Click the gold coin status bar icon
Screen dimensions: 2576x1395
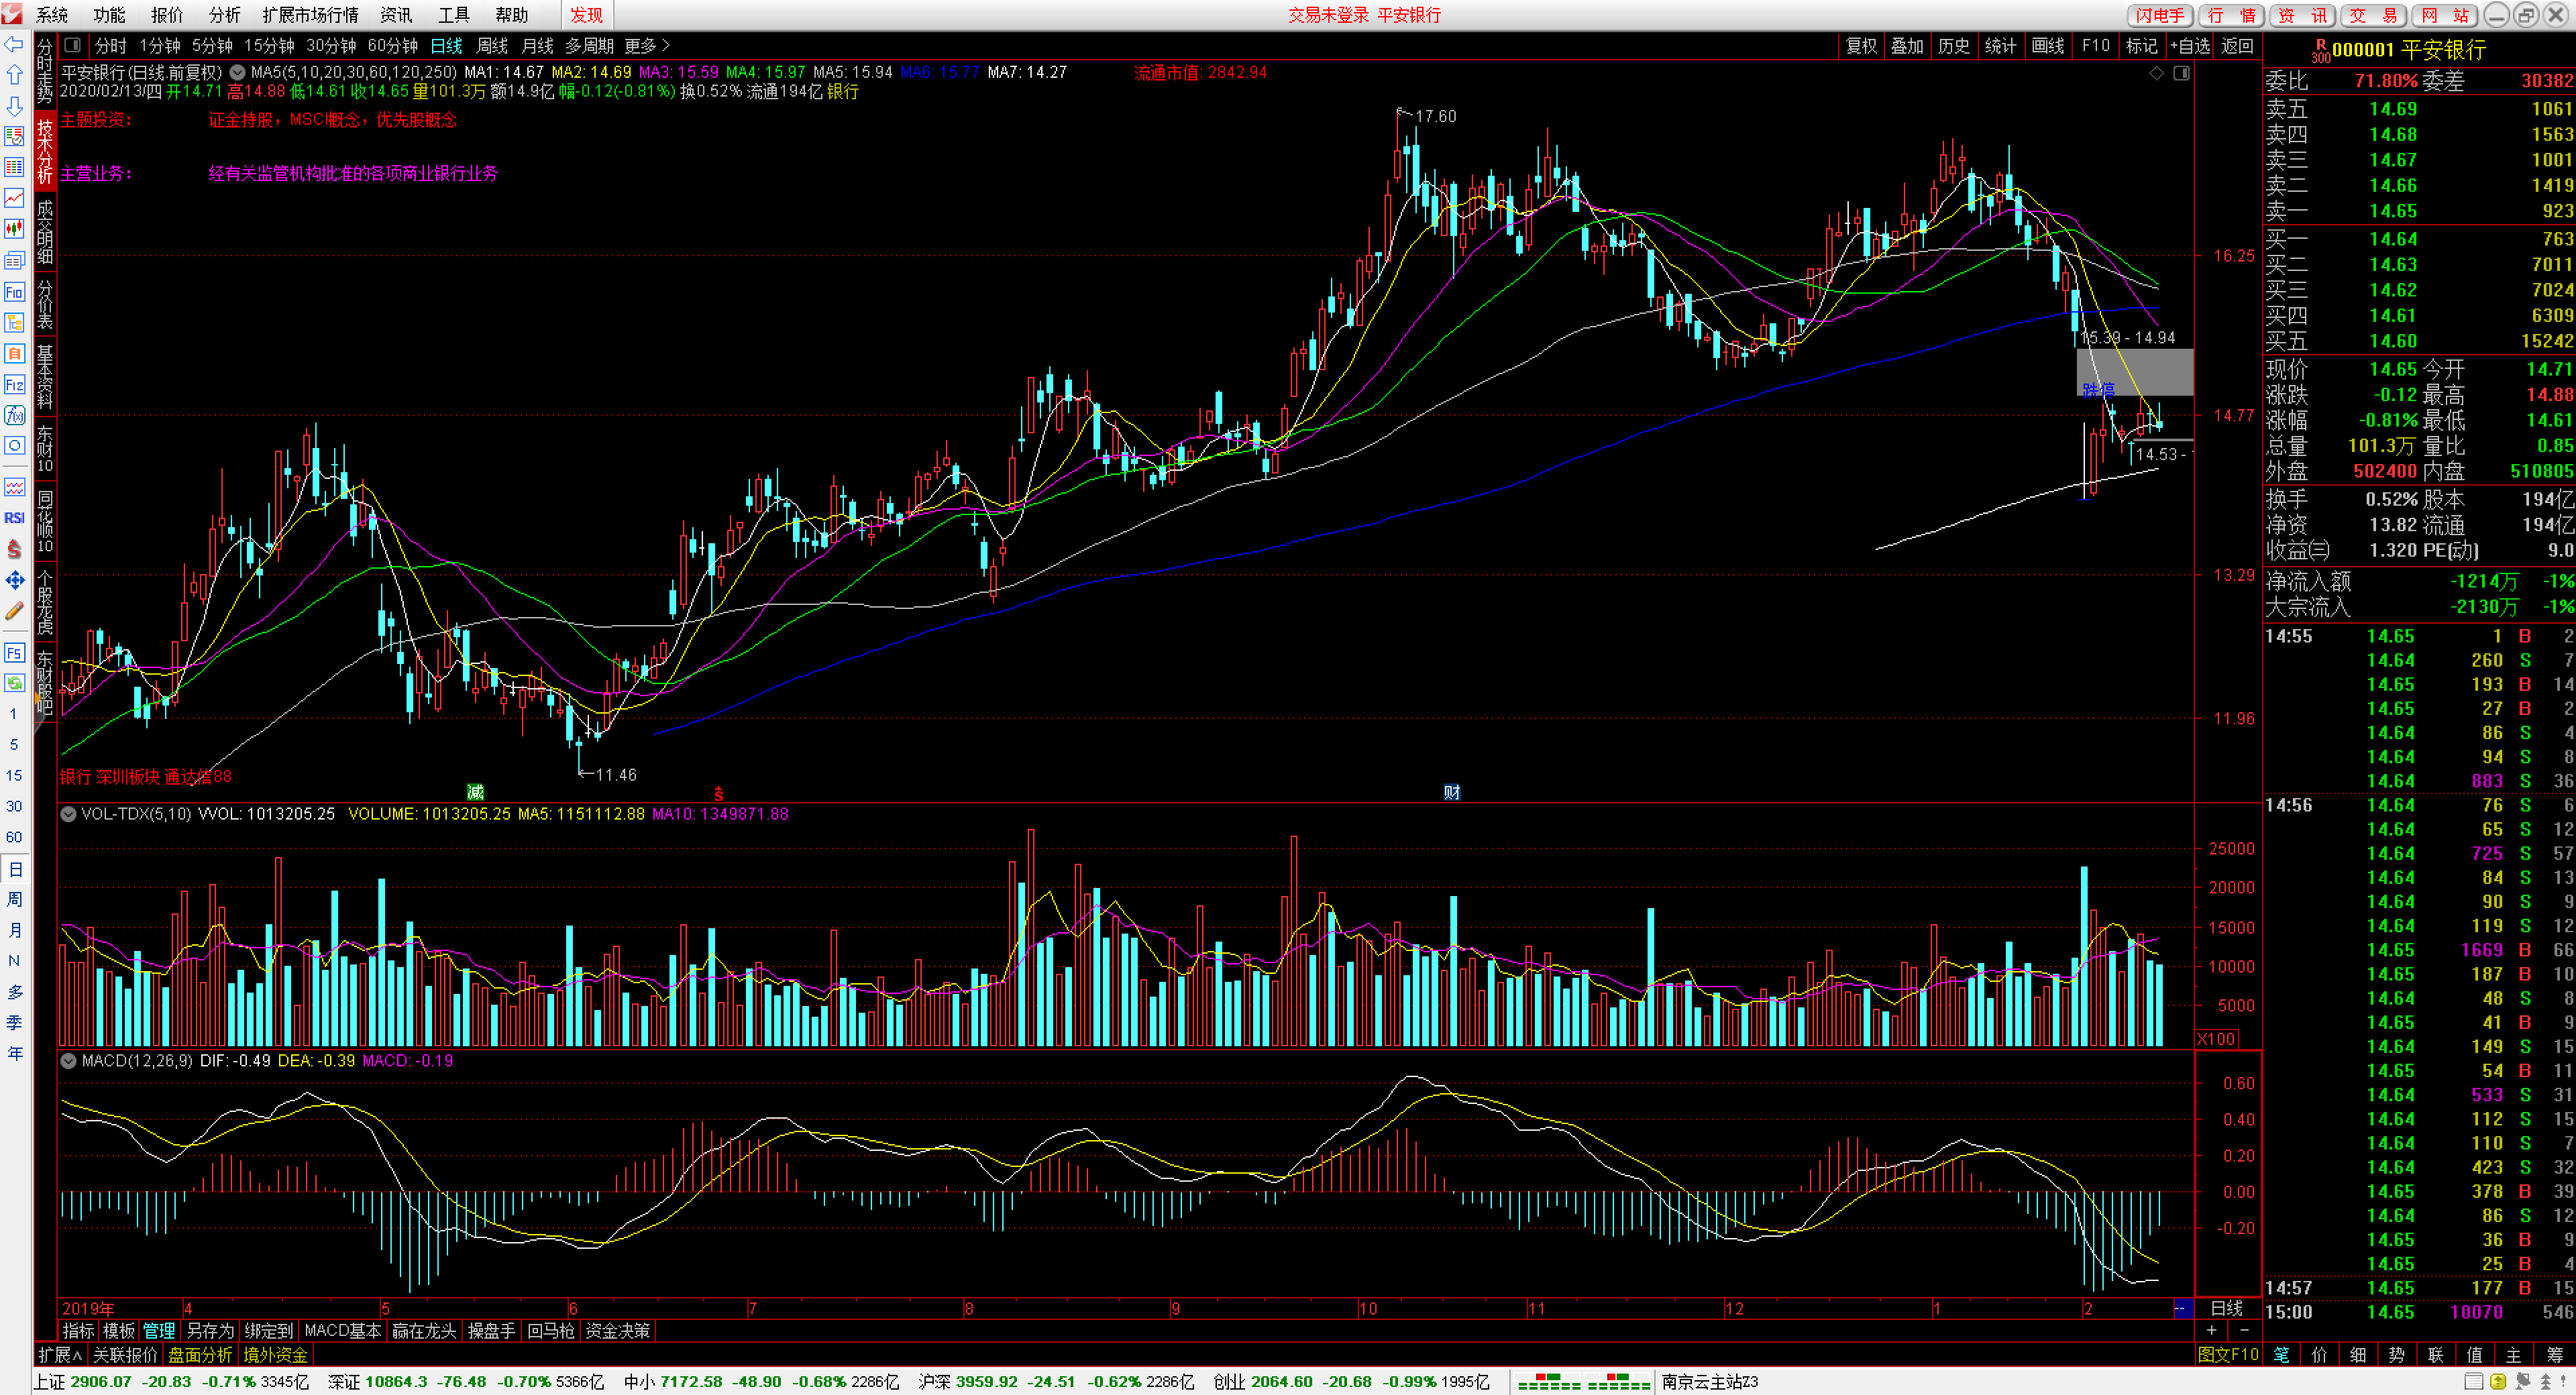pos(2497,1382)
